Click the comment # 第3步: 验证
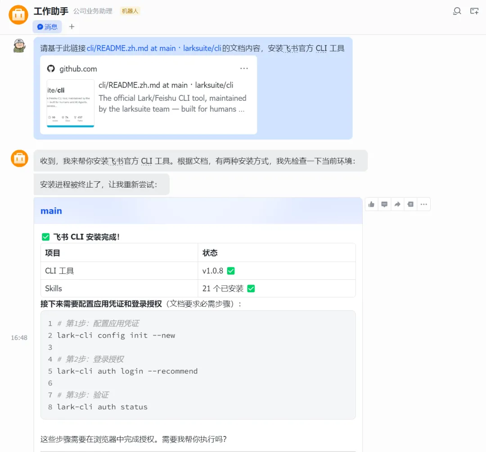Screen dimensions: 486x452 (83, 395)
